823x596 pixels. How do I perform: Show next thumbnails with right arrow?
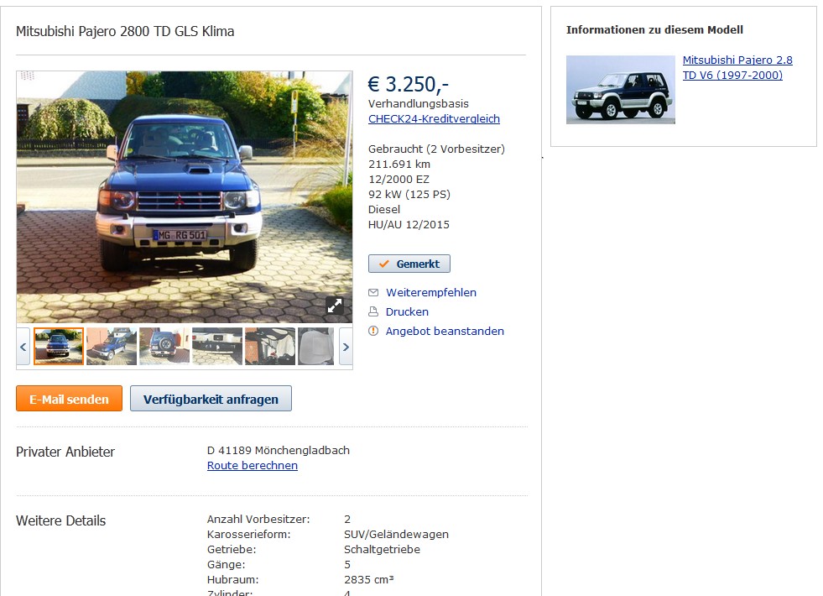click(x=346, y=347)
